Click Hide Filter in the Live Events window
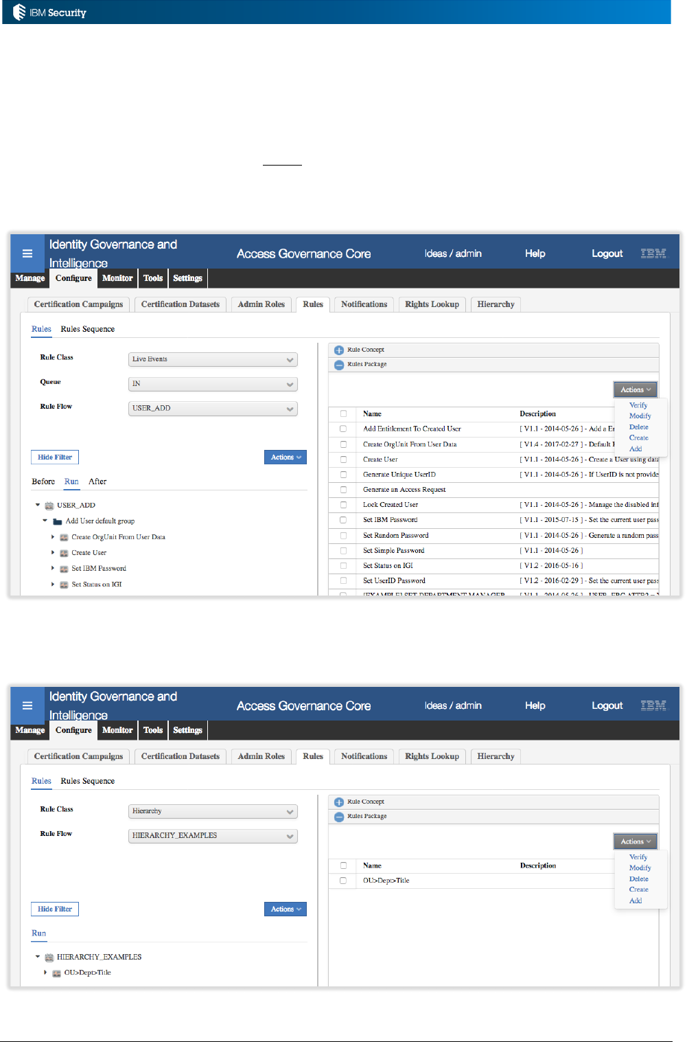The image size is (687, 1042). point(55,457)
